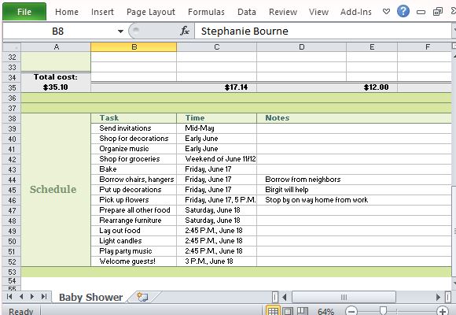Click the Insert Function fx icon

(x=185, y=31)
